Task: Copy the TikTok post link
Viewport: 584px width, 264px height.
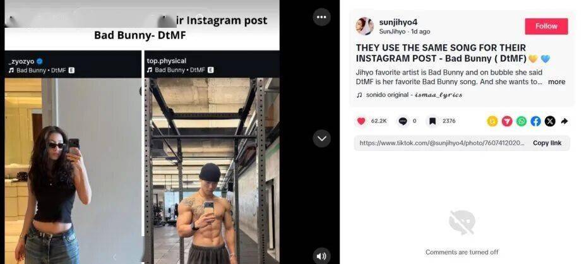Action: pos(547,143)
